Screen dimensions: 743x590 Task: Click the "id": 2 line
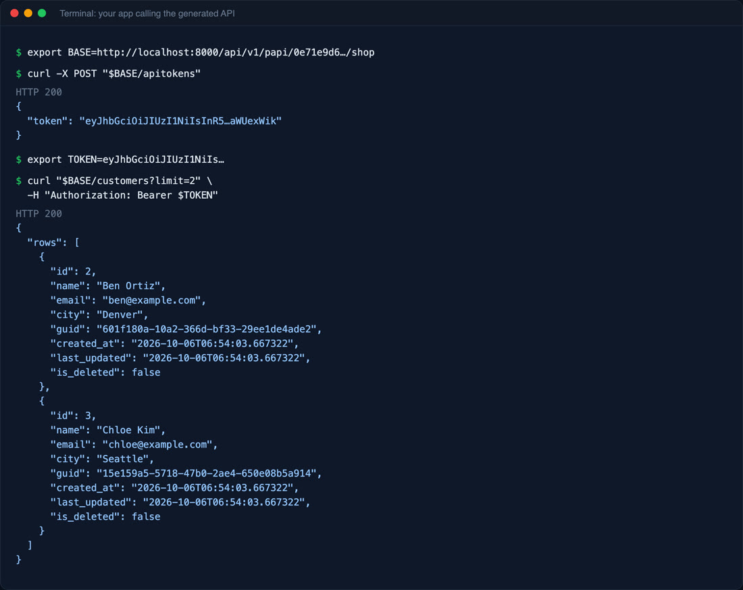coord(74,271)
